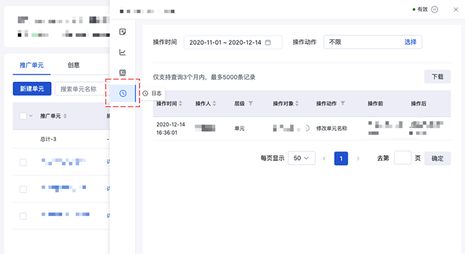Click the 去第 page number input box
The width and height of the screenshot is (465, 254).
pos(402,158)
